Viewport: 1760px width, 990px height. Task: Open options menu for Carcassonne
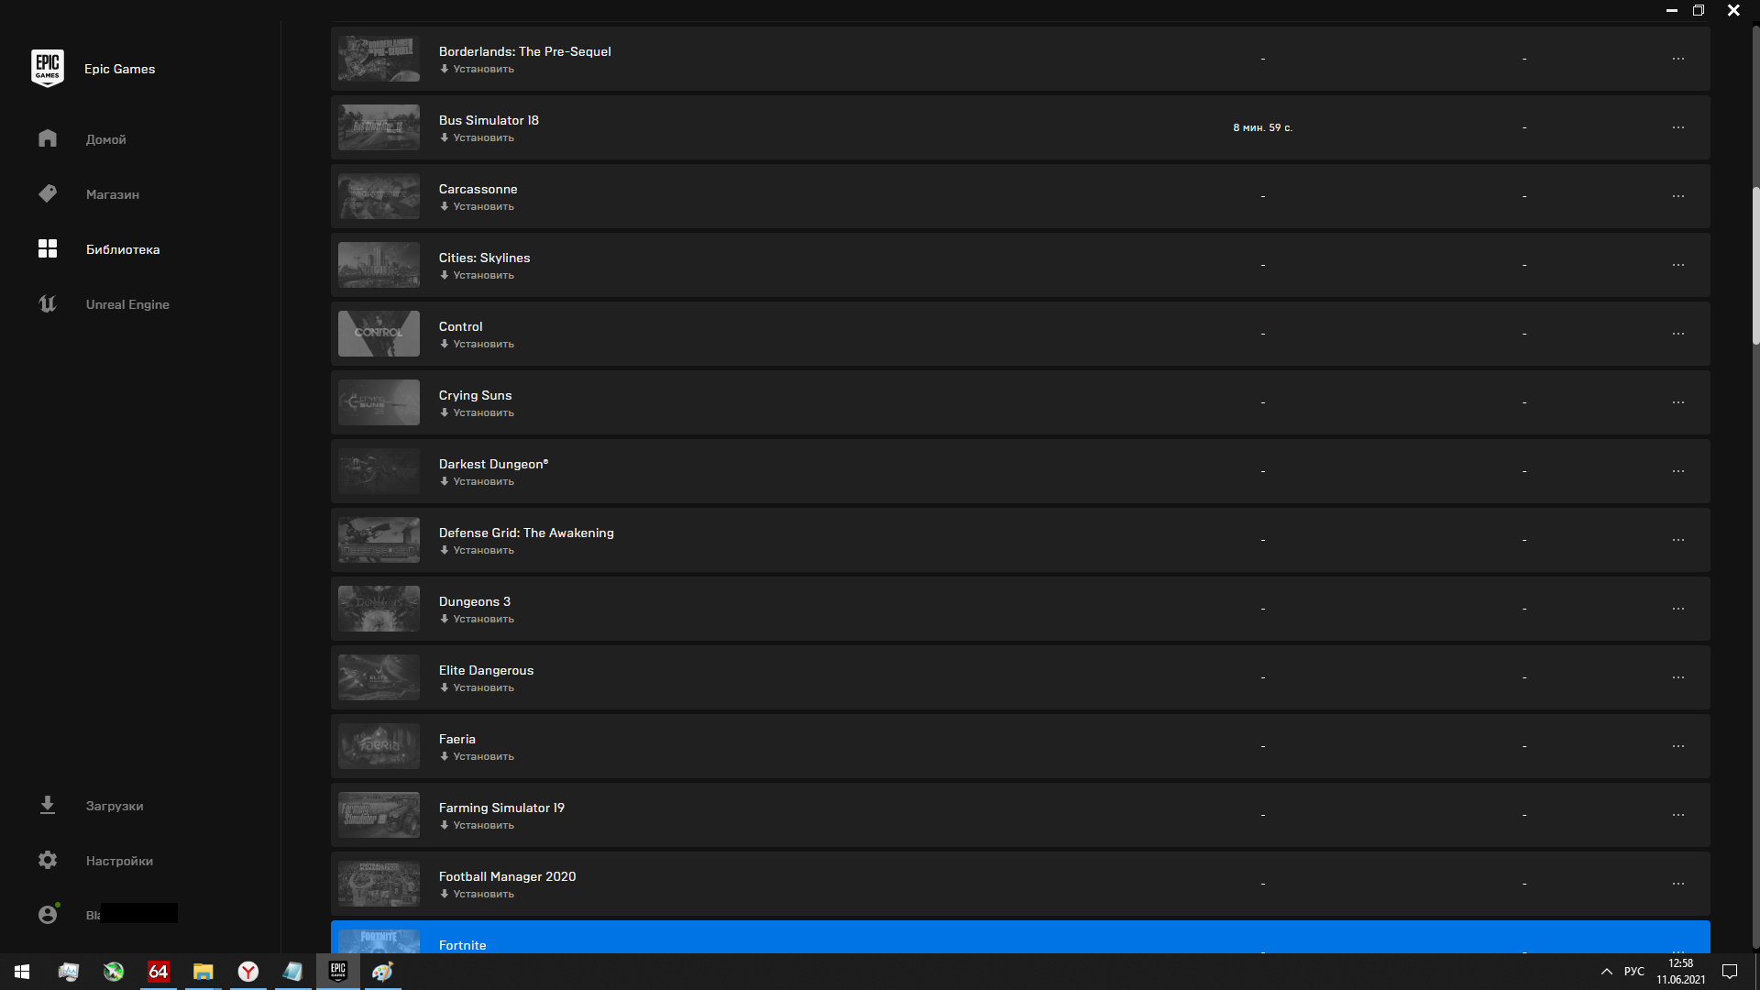(x=1678, y=196)
